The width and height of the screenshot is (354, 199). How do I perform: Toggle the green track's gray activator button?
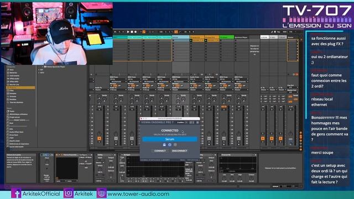[x=224, y=138]
